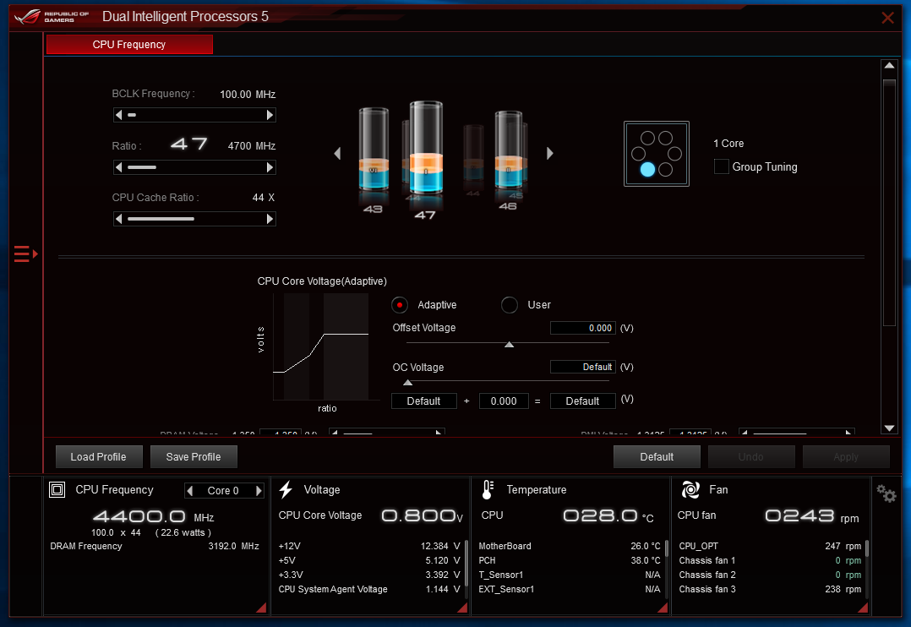Click the Default button beside Undo
The height and width of the screenshot is (627, 911).
pos(657,457)
